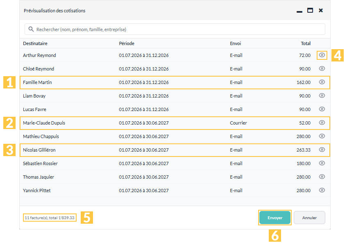
Task: Preview Marie-Claude Dupuis's invoice eye icon
Action: 322,122
